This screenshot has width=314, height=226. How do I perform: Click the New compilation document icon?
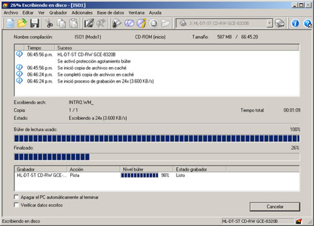click(x=10, y=23)
